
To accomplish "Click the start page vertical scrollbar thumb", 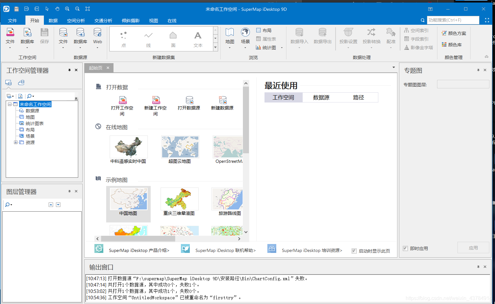I will [x=246, y=120].
